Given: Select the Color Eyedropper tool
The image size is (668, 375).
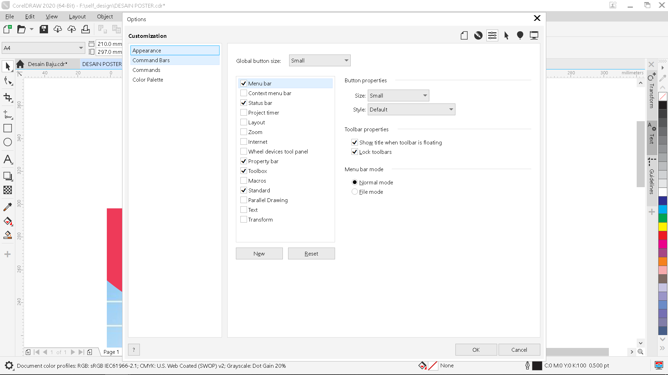Looking at the screenshot, I should point(7,207).
